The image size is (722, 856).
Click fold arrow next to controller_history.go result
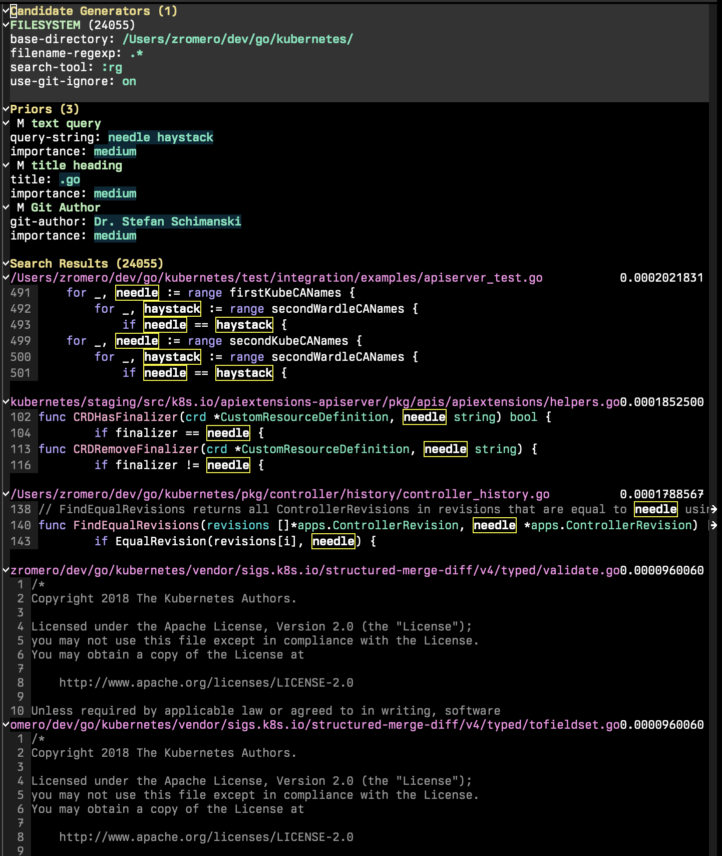[6, 494]
